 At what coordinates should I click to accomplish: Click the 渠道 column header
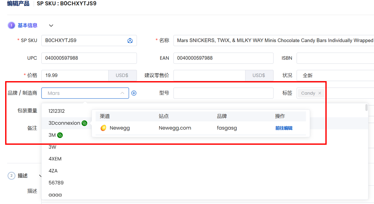(105, 116)
